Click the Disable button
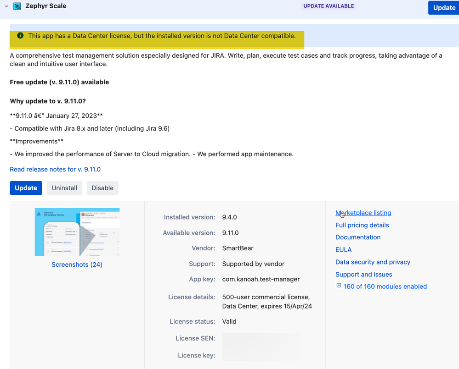This screenshot has height=369, width=459. (102, 188)
